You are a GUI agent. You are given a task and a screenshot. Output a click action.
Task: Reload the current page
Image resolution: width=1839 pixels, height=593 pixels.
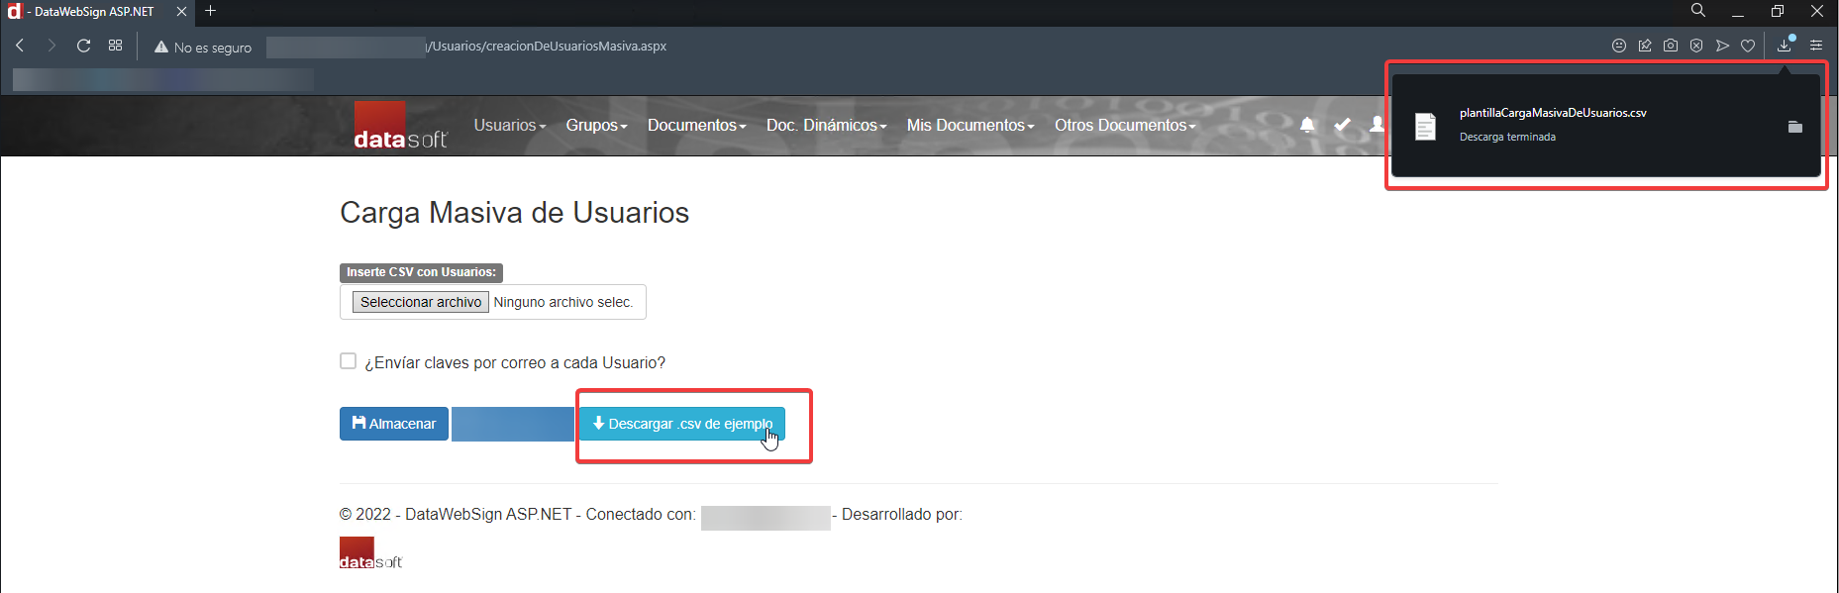coord(84,46)
